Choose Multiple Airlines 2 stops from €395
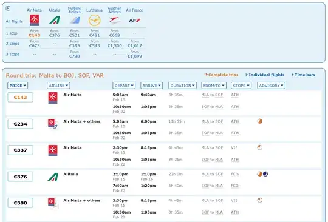328x222 pixels. point(75,44)
